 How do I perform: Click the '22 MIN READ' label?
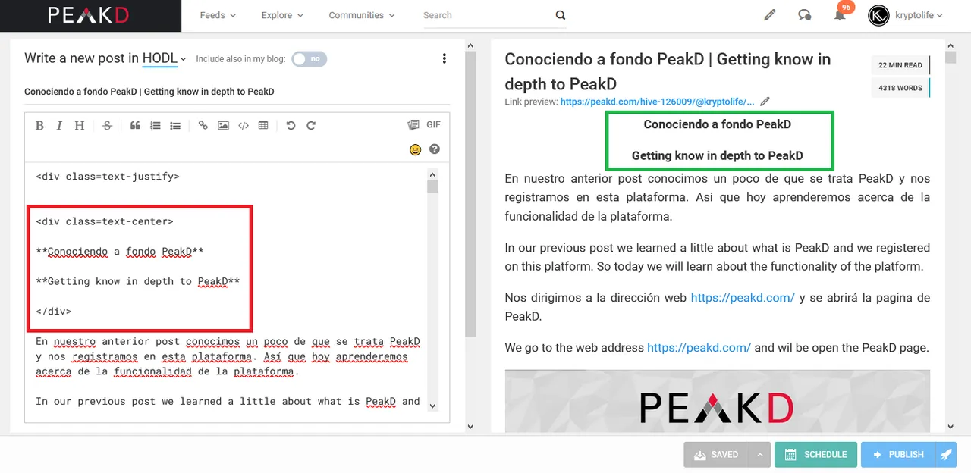(900, 65)
